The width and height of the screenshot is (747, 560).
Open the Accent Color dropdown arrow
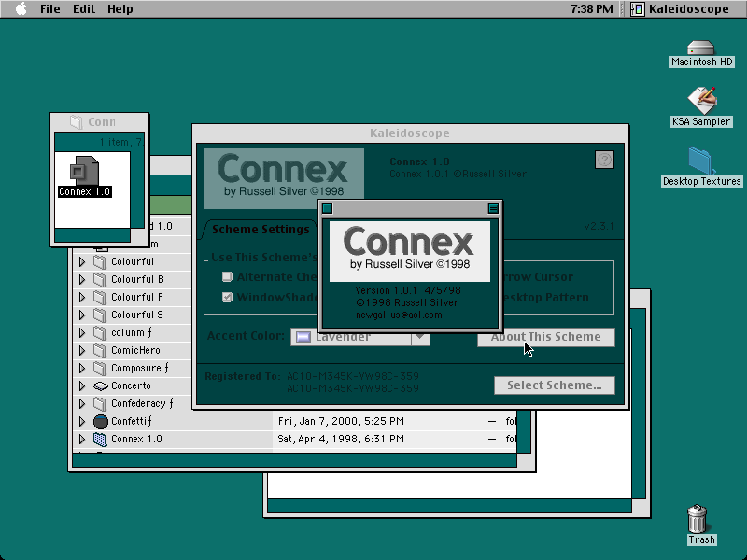tap(419, 337)
